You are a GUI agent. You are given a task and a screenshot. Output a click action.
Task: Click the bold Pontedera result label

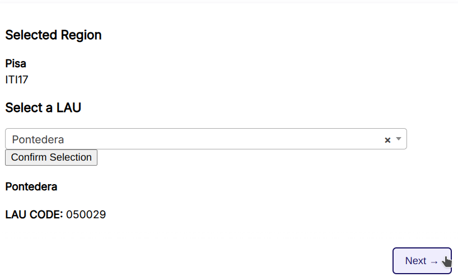31,186
